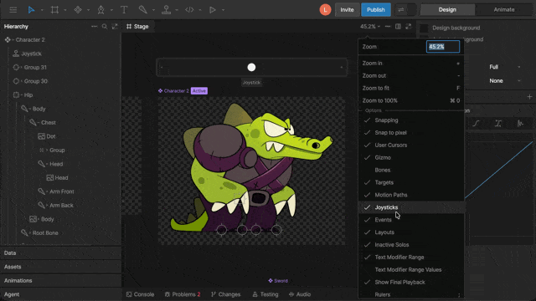Image resolution: width=536 pixels, height=301 pixels.
Task: Open the Full dropdown in inspector
Action: click(x=504, y=67)
